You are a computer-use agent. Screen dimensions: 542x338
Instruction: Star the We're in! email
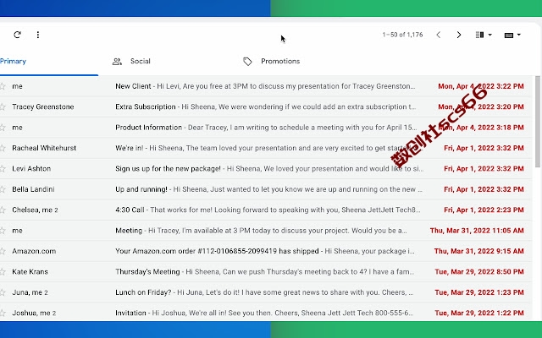2,149
